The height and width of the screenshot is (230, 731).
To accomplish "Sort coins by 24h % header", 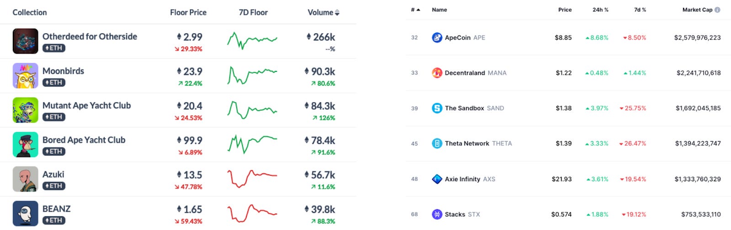I will point(600,10).
